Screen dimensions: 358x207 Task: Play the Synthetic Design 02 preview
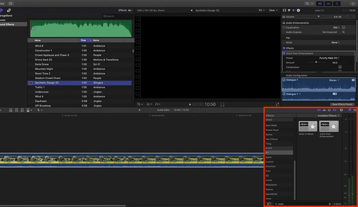[x=31, y=83]
